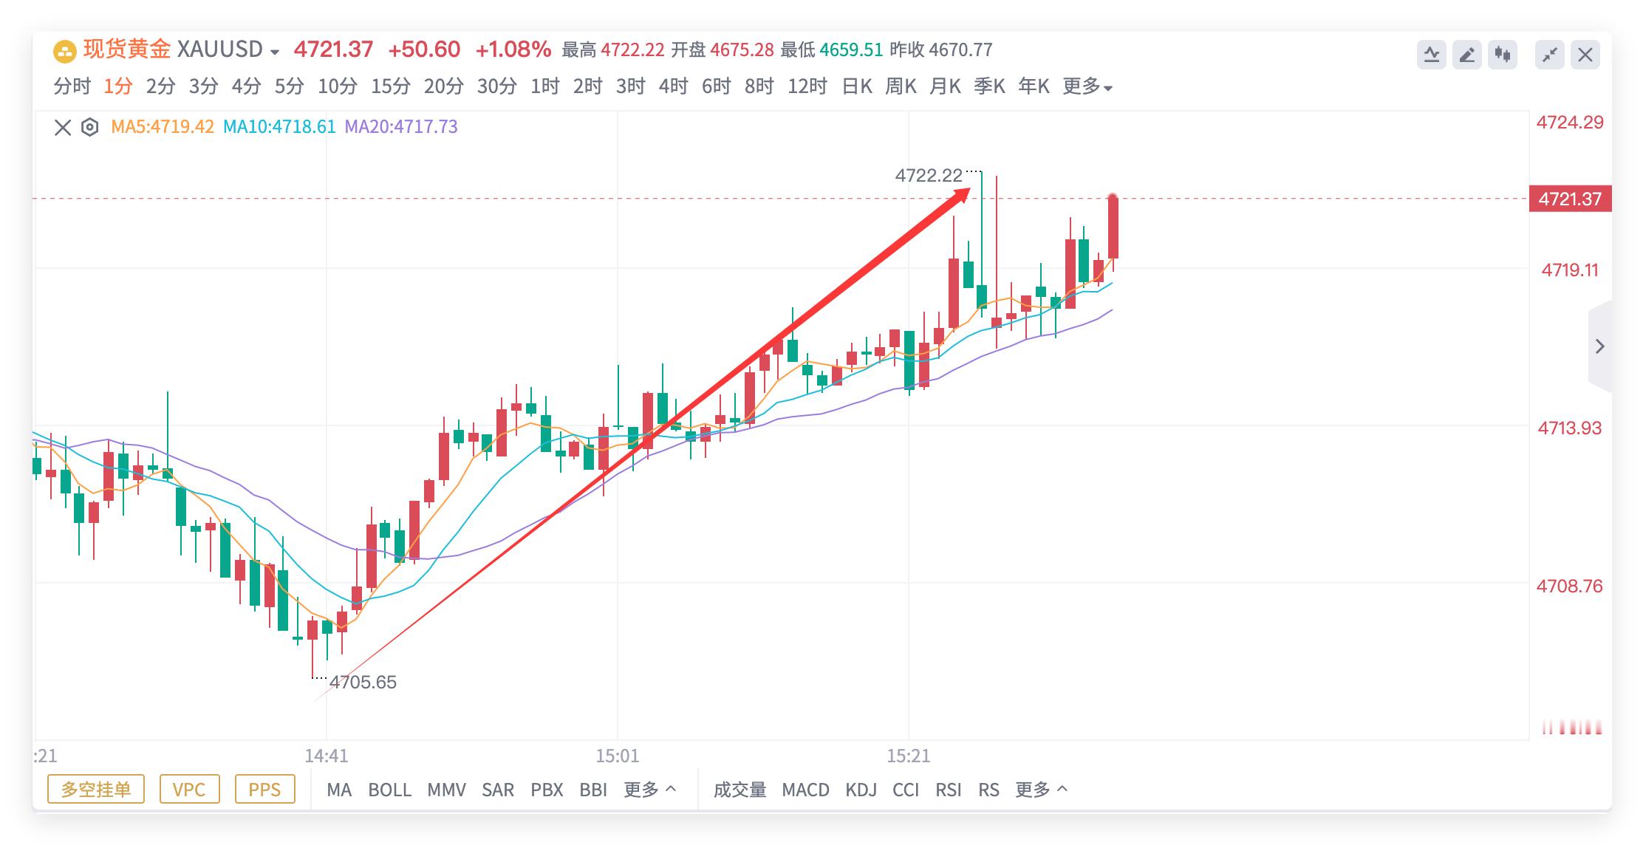Expand the 更多 timeframe dropdown

[1084, 86]
